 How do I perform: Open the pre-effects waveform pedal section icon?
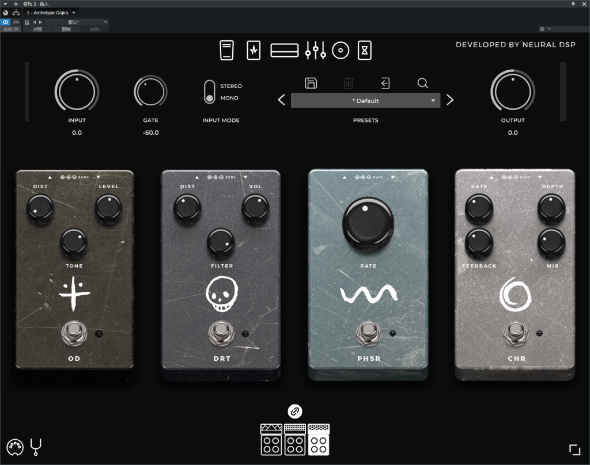tap(254, 51)
